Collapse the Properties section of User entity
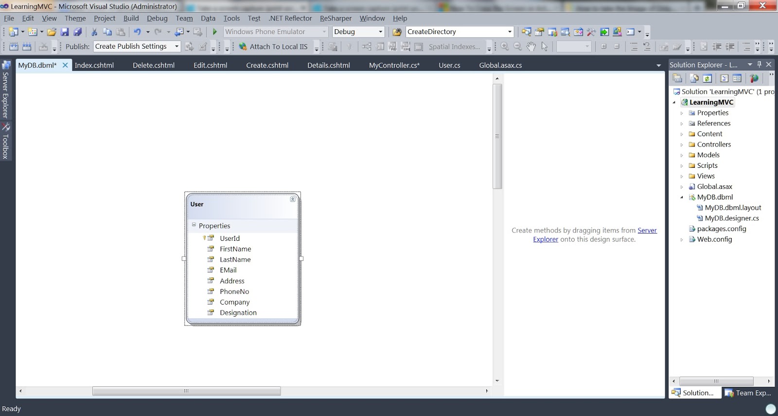This screenshot has width=778, height=416. tap(194, 225)
